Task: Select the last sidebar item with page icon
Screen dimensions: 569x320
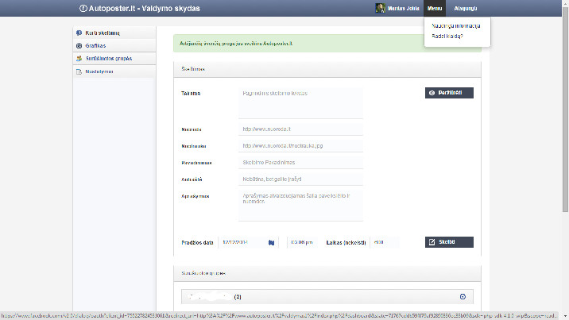Action: click(x=99, y=71)
